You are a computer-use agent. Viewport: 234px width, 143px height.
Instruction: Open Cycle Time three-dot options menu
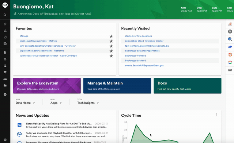point(217,115)
